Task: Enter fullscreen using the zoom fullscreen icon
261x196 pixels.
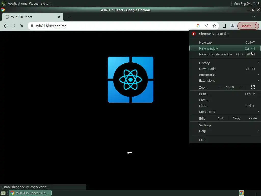Action: pyautogui.click(x=253, y=87)
